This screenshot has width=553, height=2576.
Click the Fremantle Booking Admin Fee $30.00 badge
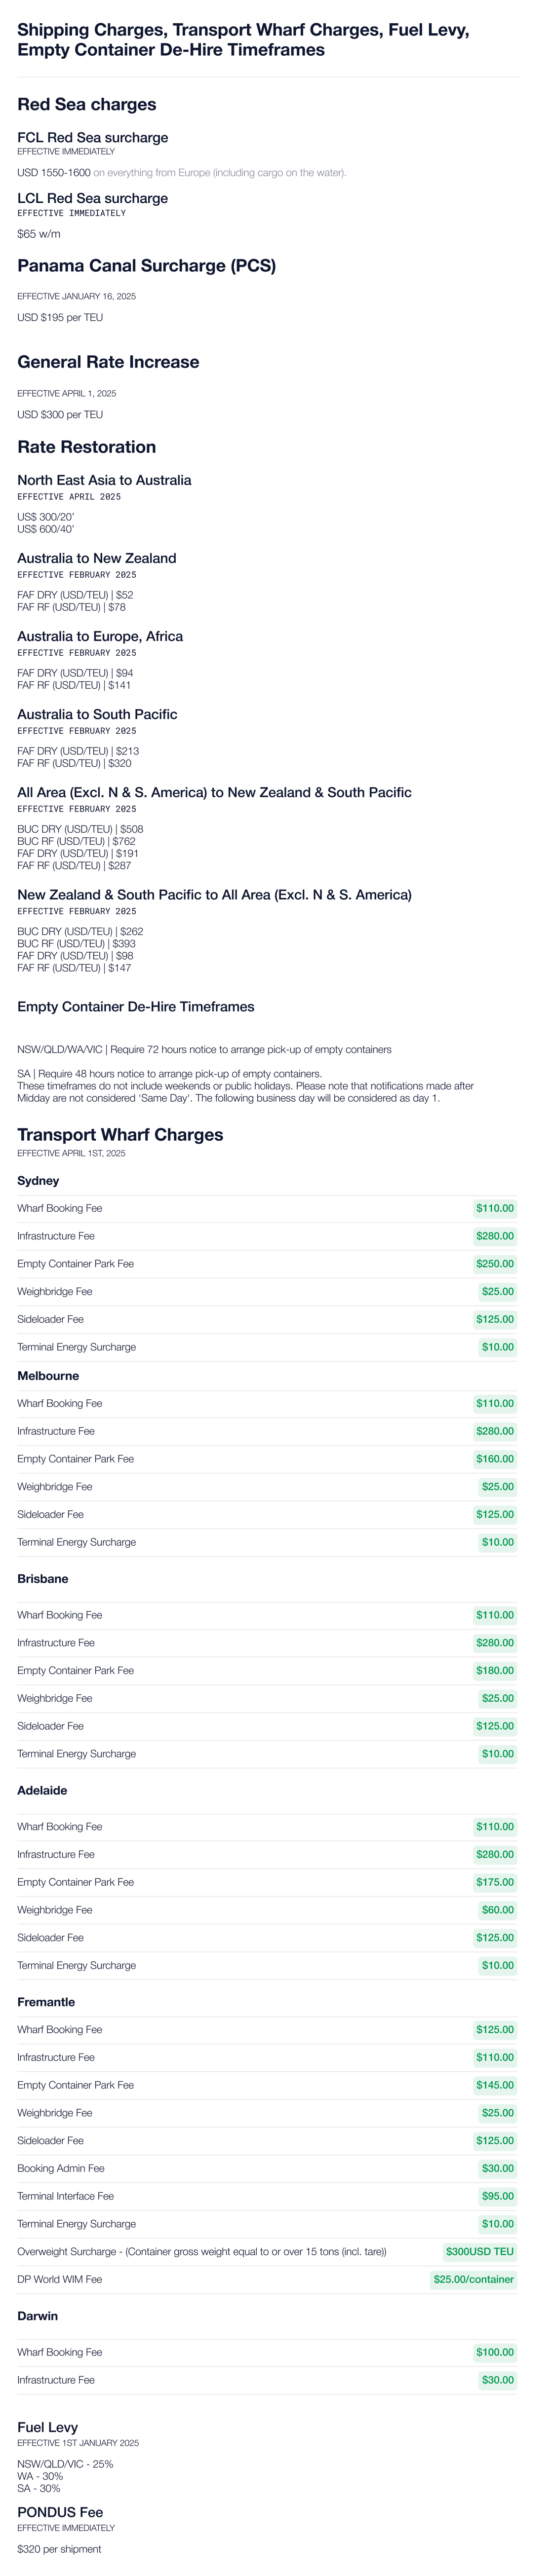coord(498,2168)
